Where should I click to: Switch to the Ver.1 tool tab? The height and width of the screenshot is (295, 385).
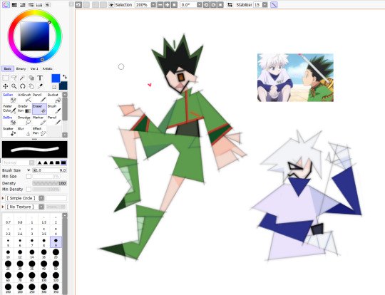34,68
